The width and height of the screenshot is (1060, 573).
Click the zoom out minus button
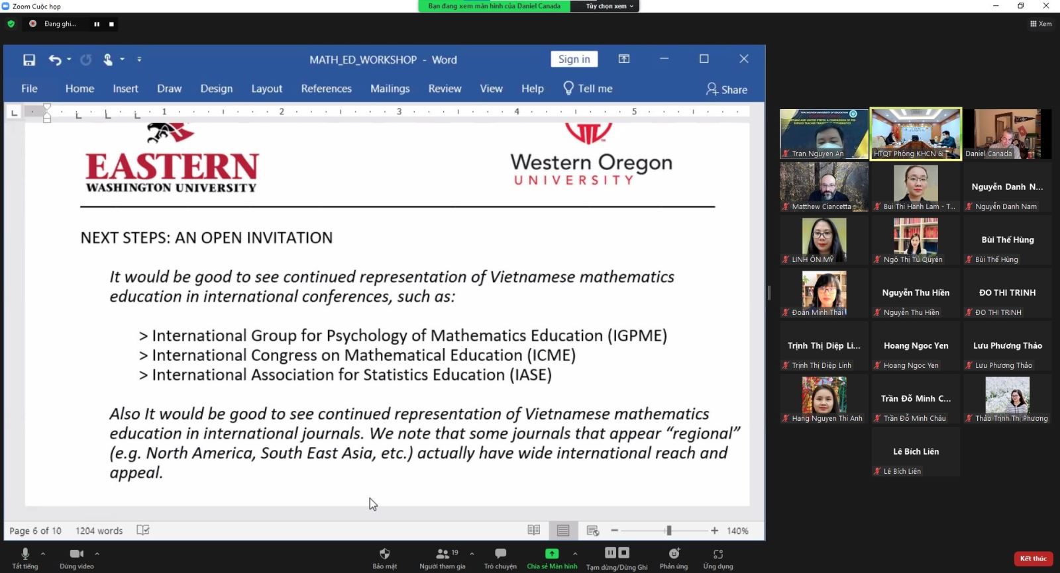(x=614, y=531)
